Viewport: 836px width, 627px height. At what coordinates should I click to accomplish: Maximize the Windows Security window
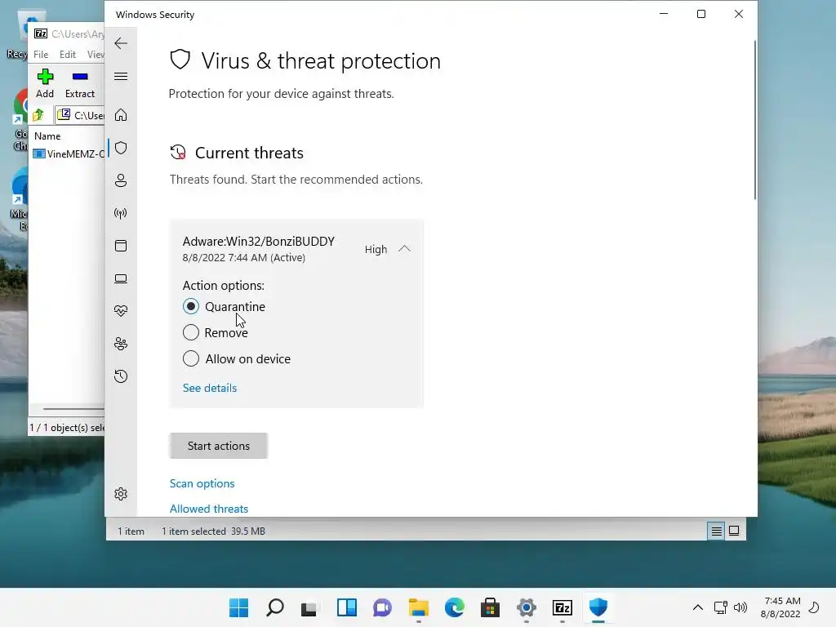701,15
